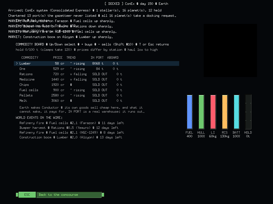Select the Lumber commodity row
This screenshot has width=273, height=204.
[97, 63]
